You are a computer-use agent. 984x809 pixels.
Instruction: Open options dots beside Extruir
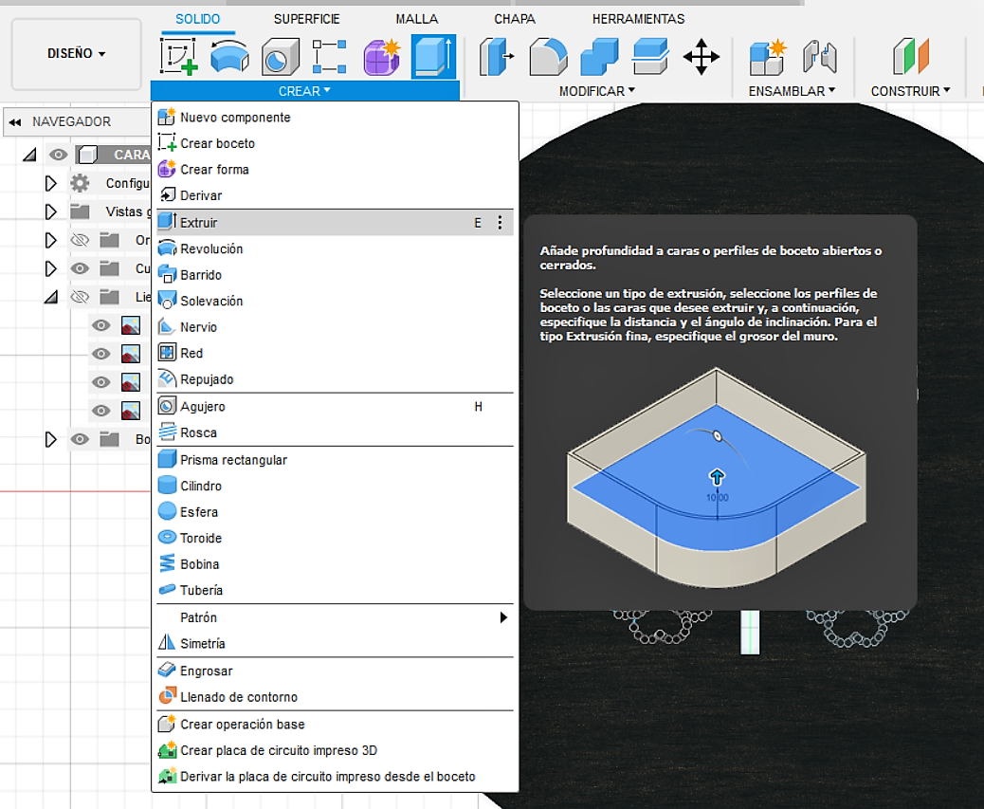500,223
